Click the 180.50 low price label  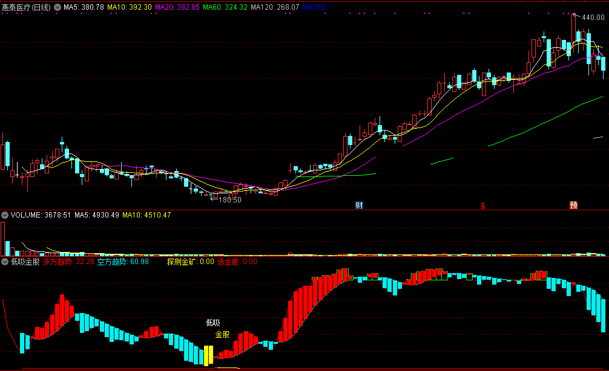click(x=230, y=200)
